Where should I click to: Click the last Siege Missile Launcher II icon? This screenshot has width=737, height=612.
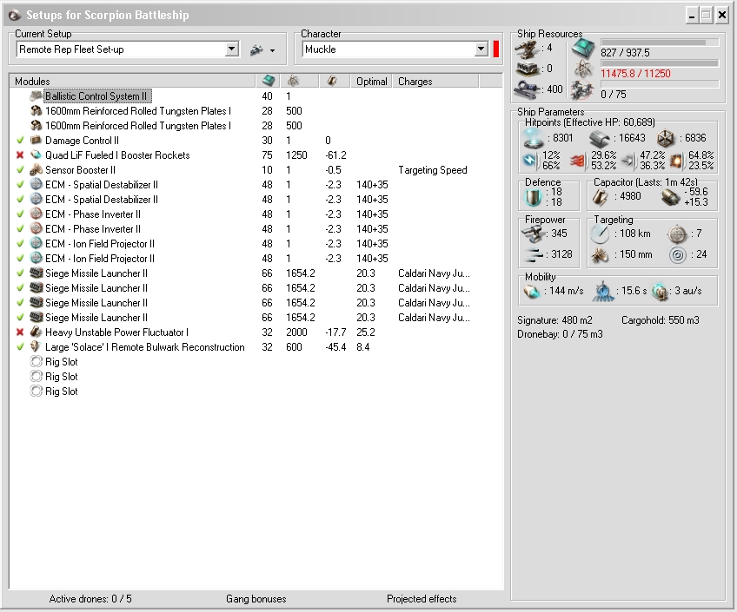(37, 317)
